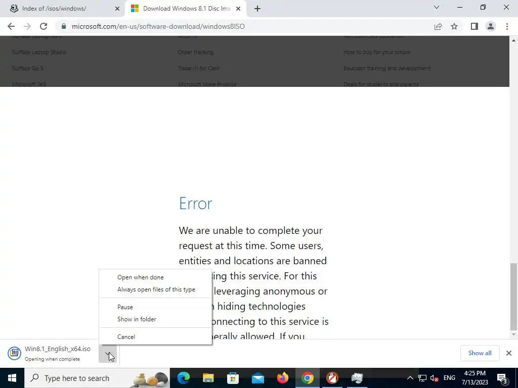The image size is (518, 388).
Task: Click the Chrome taskbar icon
Action: click(x=307, y=378)
